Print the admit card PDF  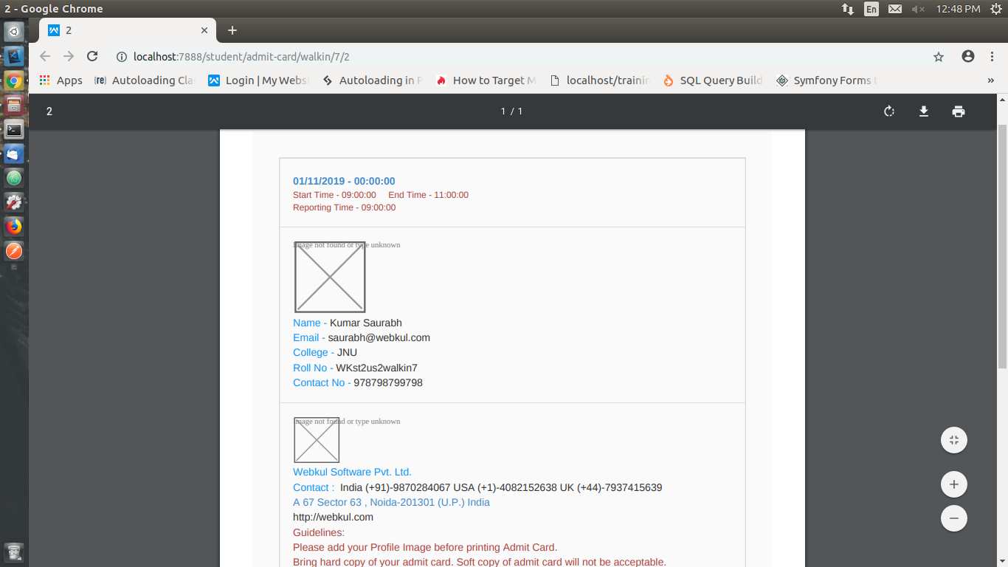click(x=958, y=111)
